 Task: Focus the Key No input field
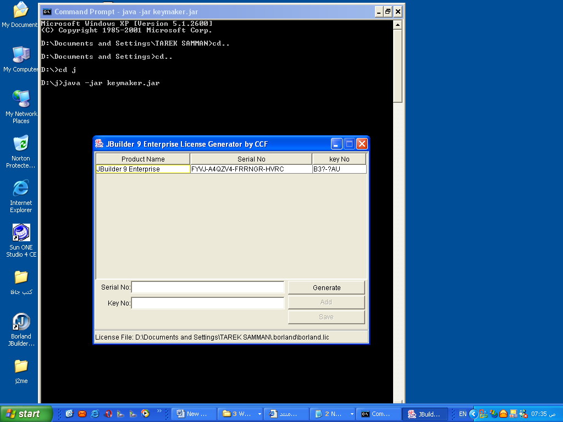point(208,303)
